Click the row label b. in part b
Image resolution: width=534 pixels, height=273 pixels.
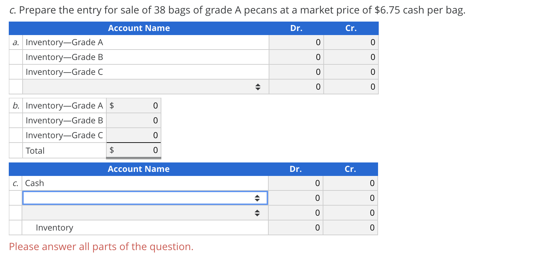pos(15,105)
